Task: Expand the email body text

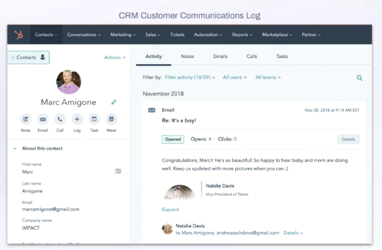Action: coord(170,209)
